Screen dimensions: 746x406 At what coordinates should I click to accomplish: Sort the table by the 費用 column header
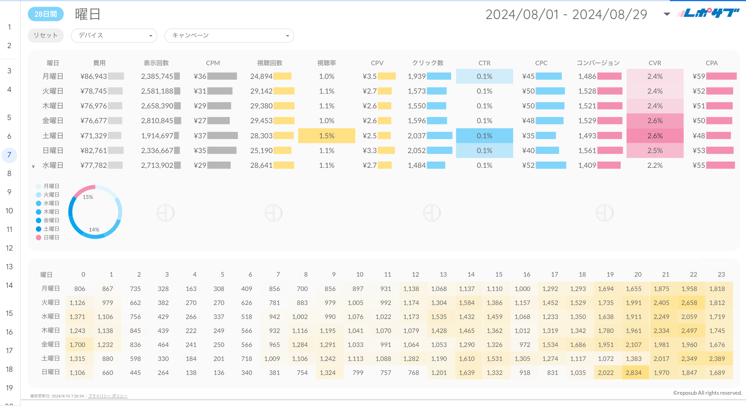coord(99,63)
